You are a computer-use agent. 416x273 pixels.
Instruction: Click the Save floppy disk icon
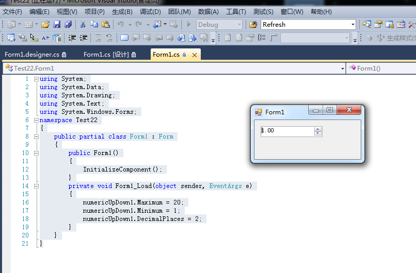pyautogui.click(x=57, y=25)
